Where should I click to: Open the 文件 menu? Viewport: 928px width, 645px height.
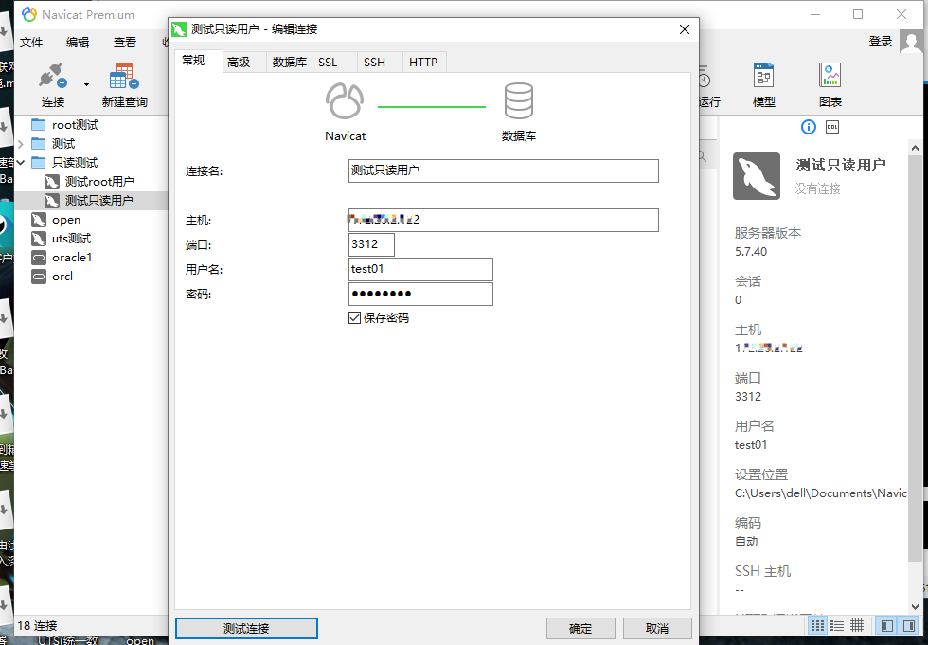click(30, 42)
